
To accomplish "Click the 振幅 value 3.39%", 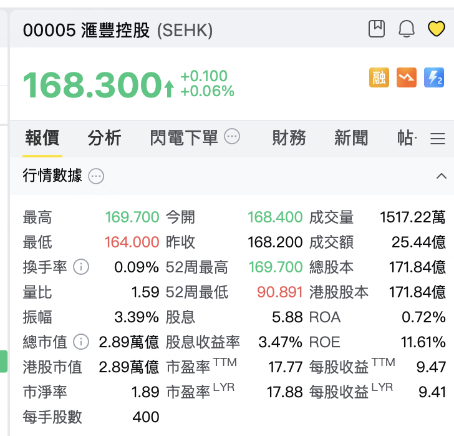I will pyautogui.click(x=137, y=317).
